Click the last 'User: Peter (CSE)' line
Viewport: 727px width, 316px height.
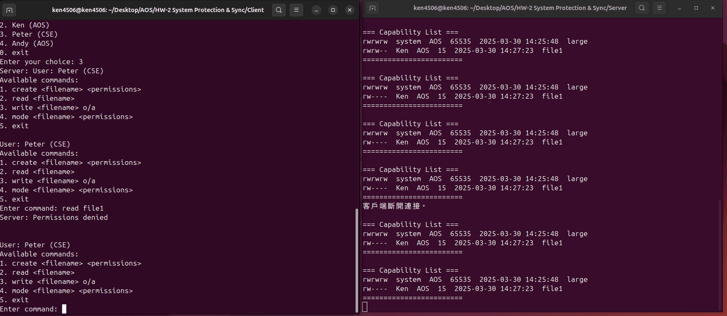35,245
